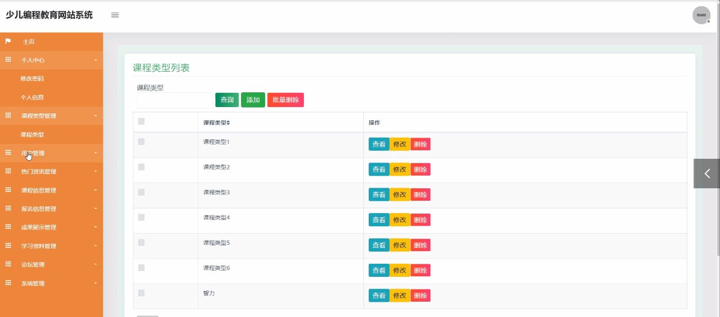
Task: Click the green 添加 button
Action: tap(253, 100)
